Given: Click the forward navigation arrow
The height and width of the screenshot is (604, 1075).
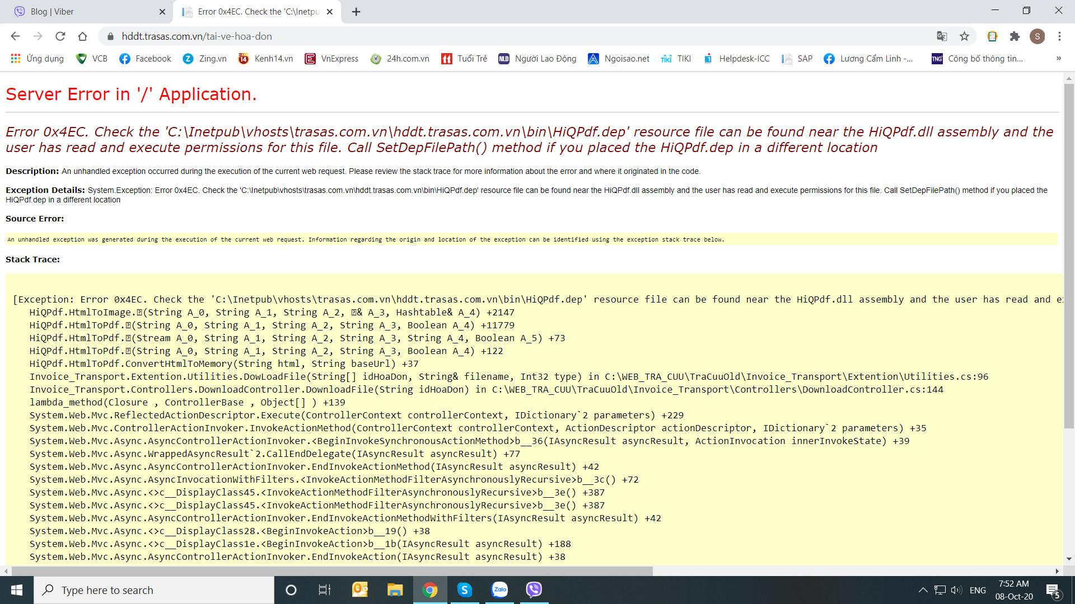Looking at the screenshot, I should (x=35, y=36).
